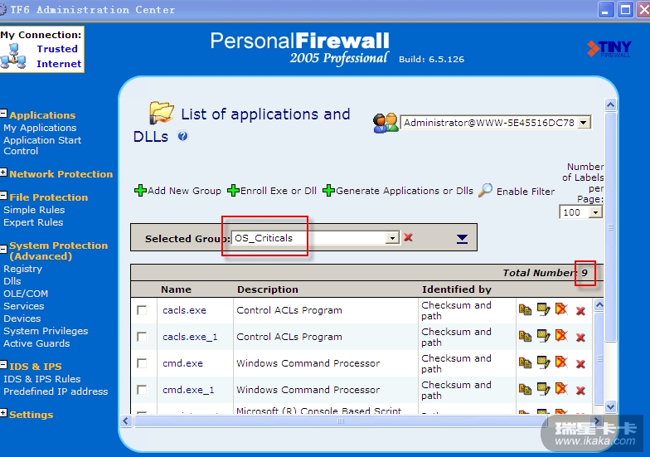
Task: Click edit pencil icon in cacls.exe_1 row
Action: tap(543, 336)
